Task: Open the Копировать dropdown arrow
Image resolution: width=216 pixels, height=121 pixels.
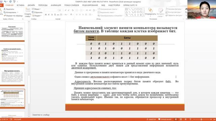Action: click(x=18, y=12)
